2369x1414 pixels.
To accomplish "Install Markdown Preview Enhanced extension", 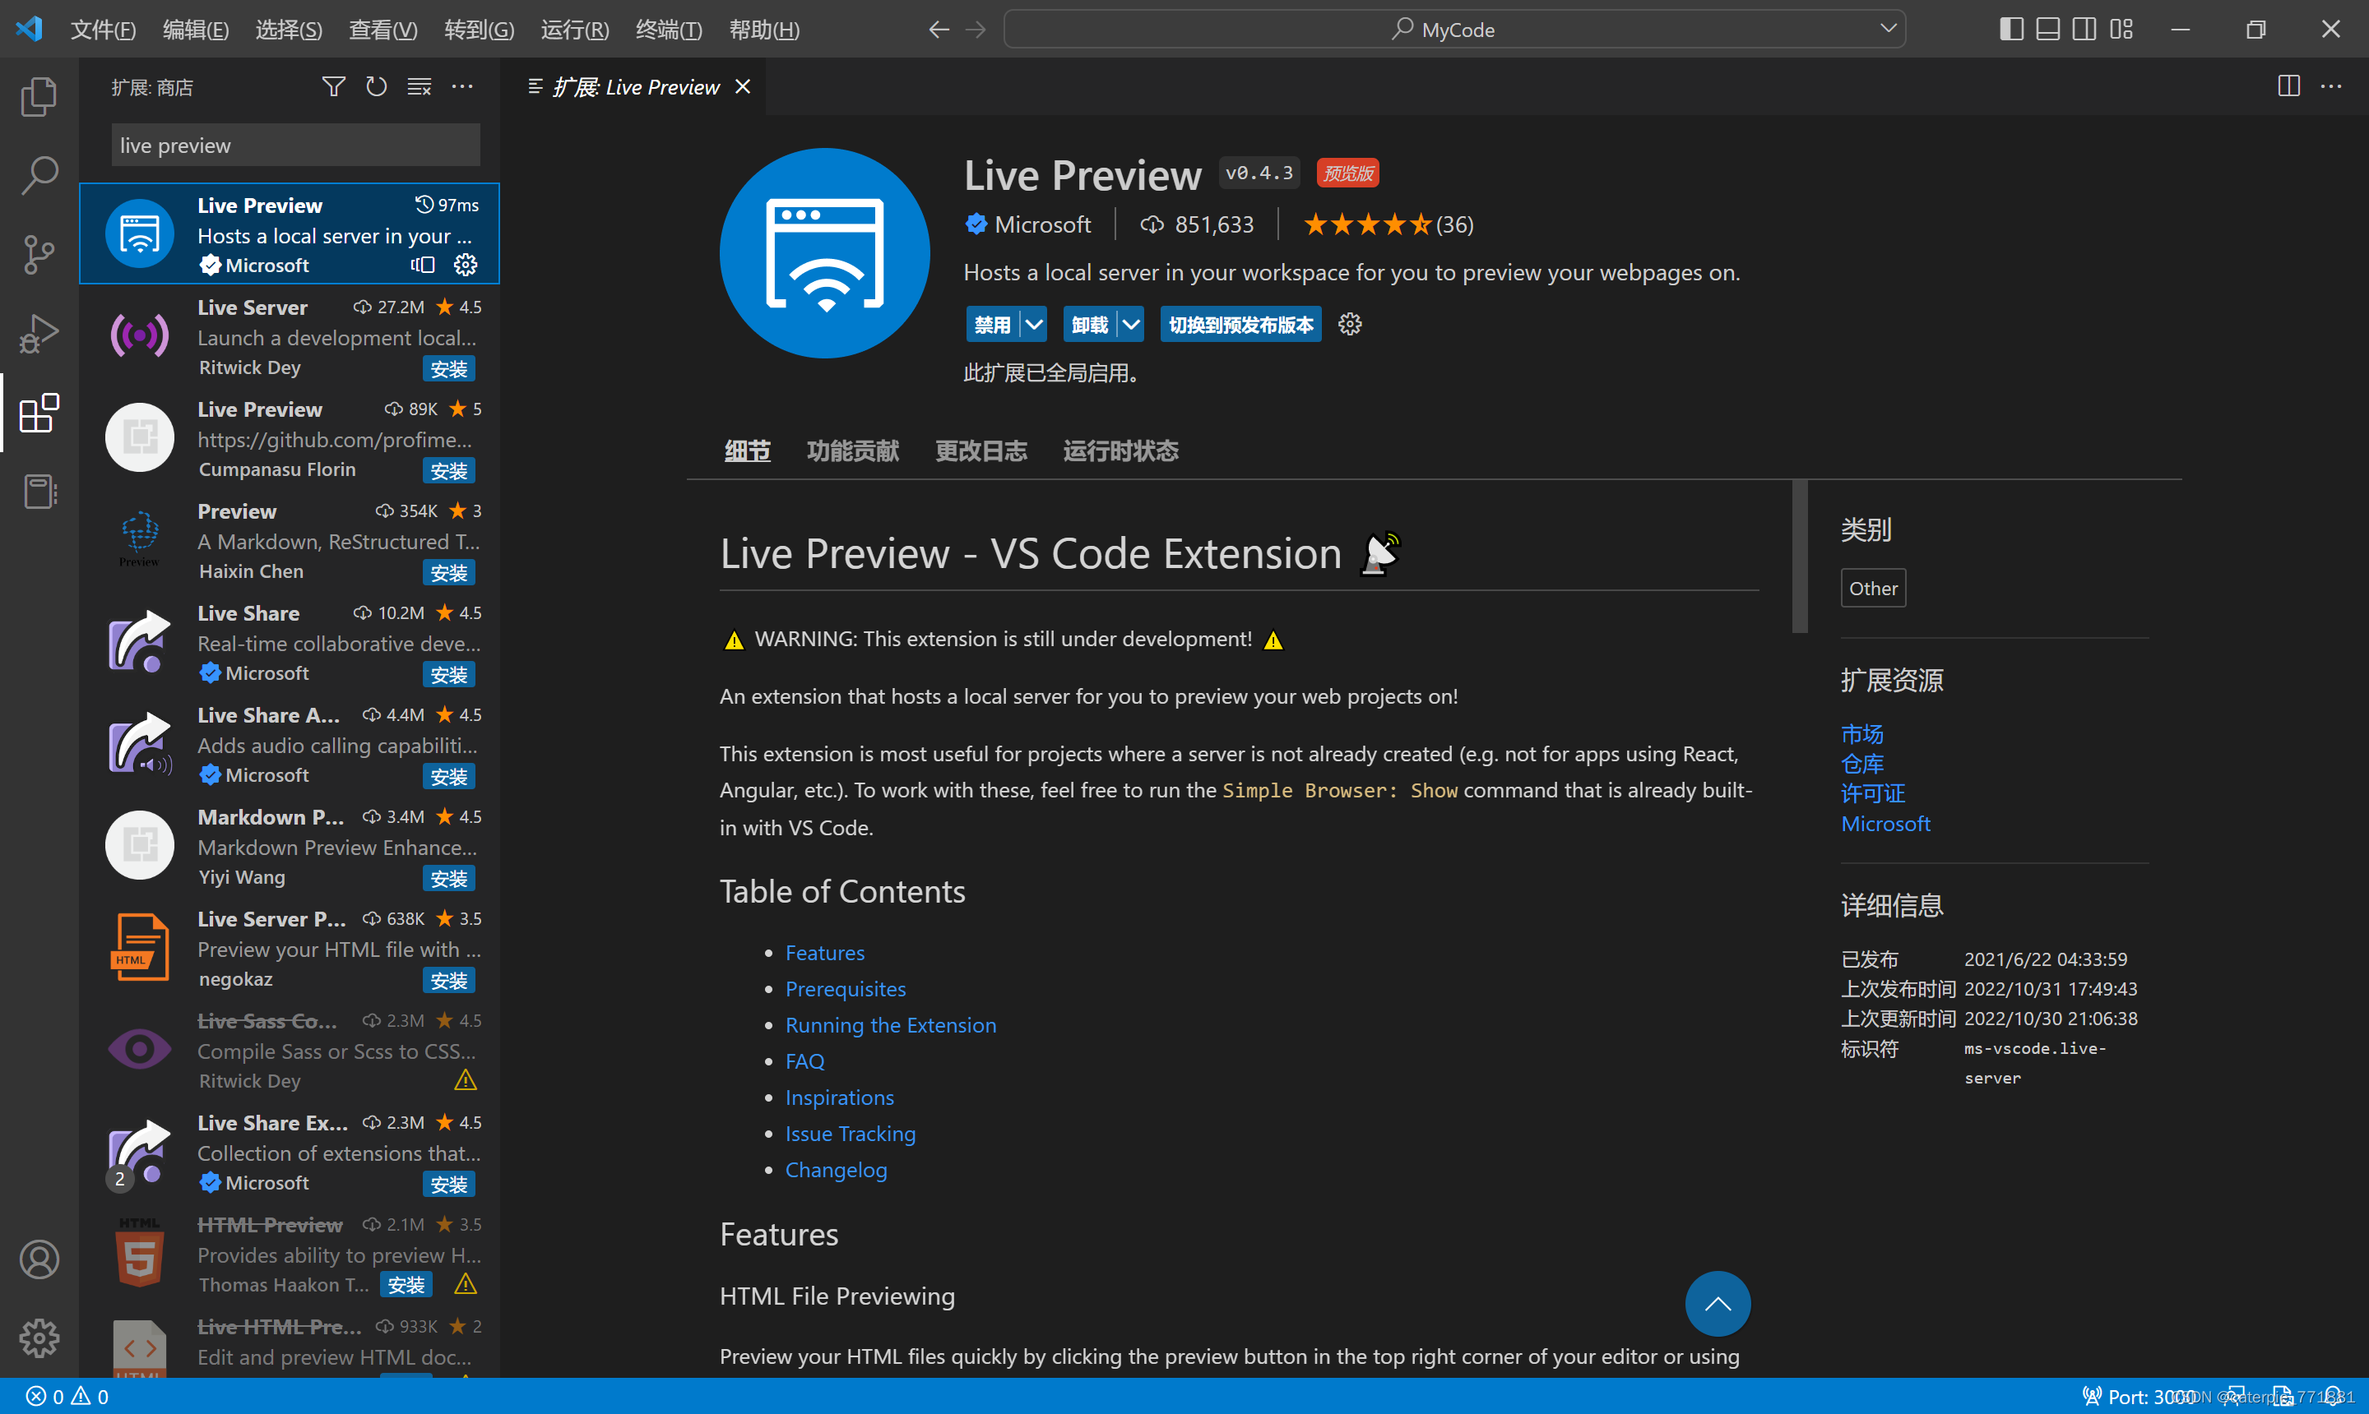I will [448, 879].
